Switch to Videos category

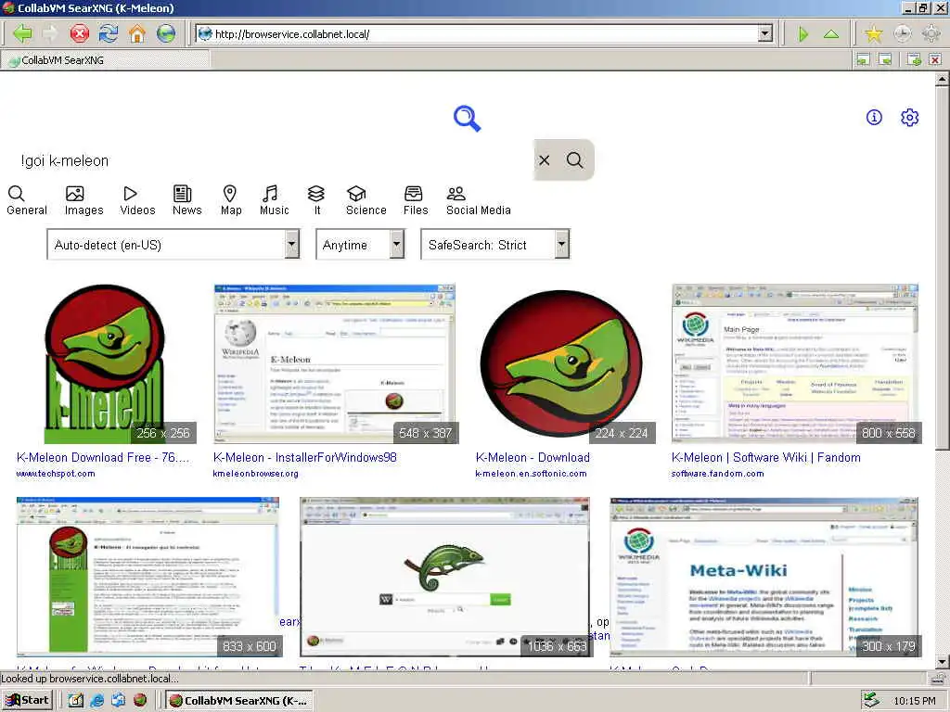(x=137, y=201)
